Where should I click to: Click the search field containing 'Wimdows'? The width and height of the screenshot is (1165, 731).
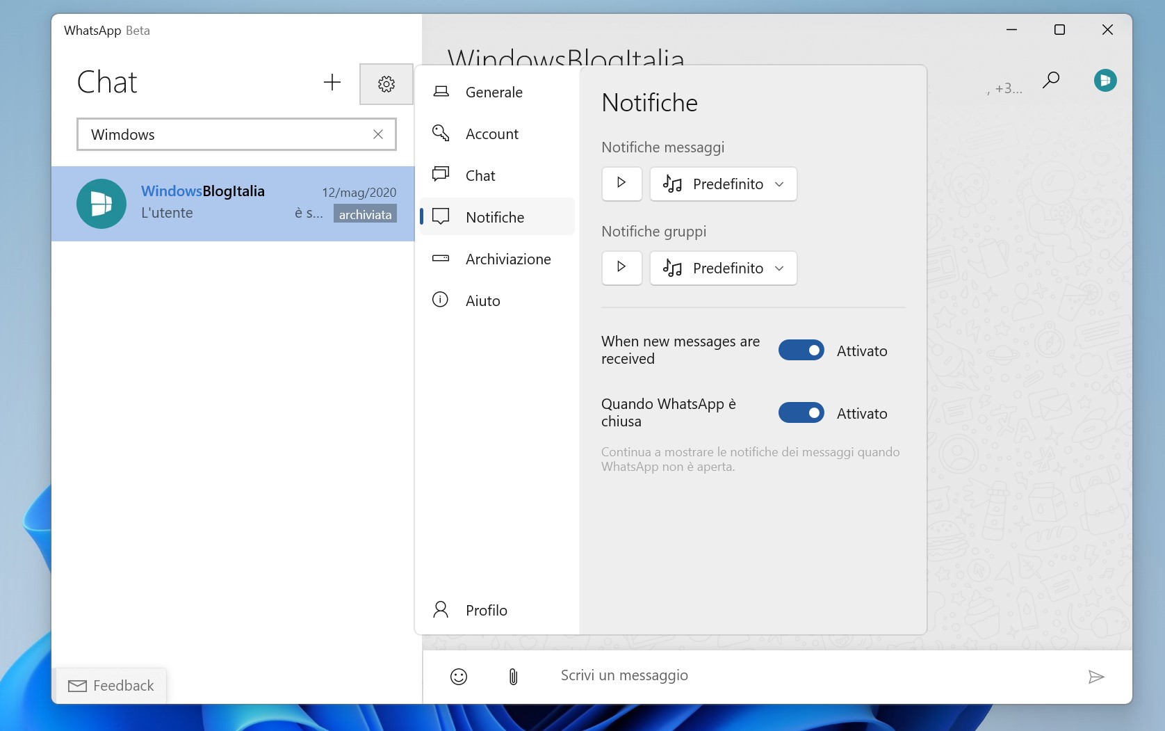pyautogui.click(x=236, y=134)
